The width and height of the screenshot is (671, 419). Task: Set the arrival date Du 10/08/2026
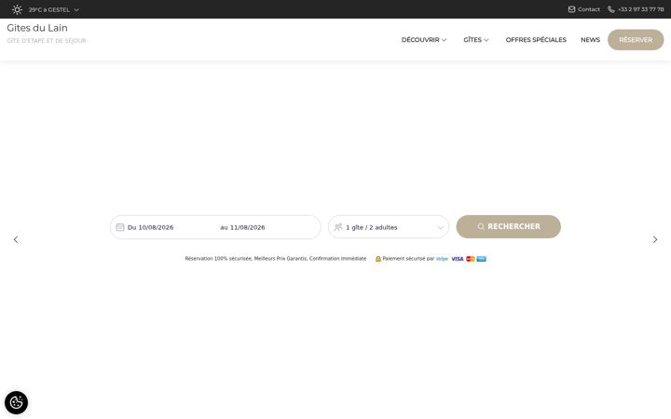click(150, 227)
